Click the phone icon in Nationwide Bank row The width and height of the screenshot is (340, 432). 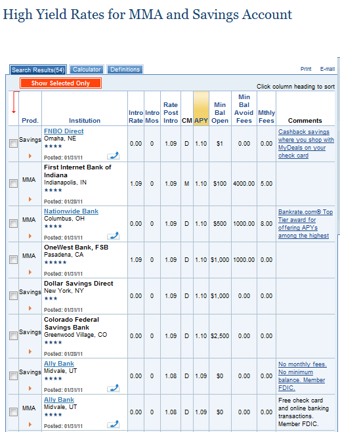[114, 236]
